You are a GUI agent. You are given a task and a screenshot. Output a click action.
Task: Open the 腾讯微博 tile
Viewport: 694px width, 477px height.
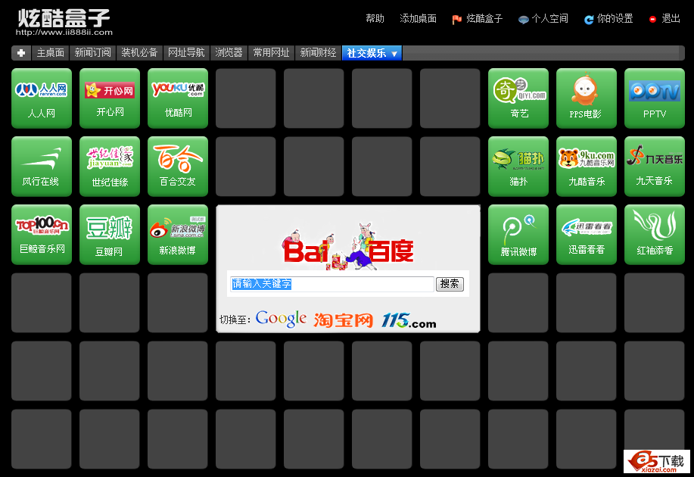click(518, 234)
